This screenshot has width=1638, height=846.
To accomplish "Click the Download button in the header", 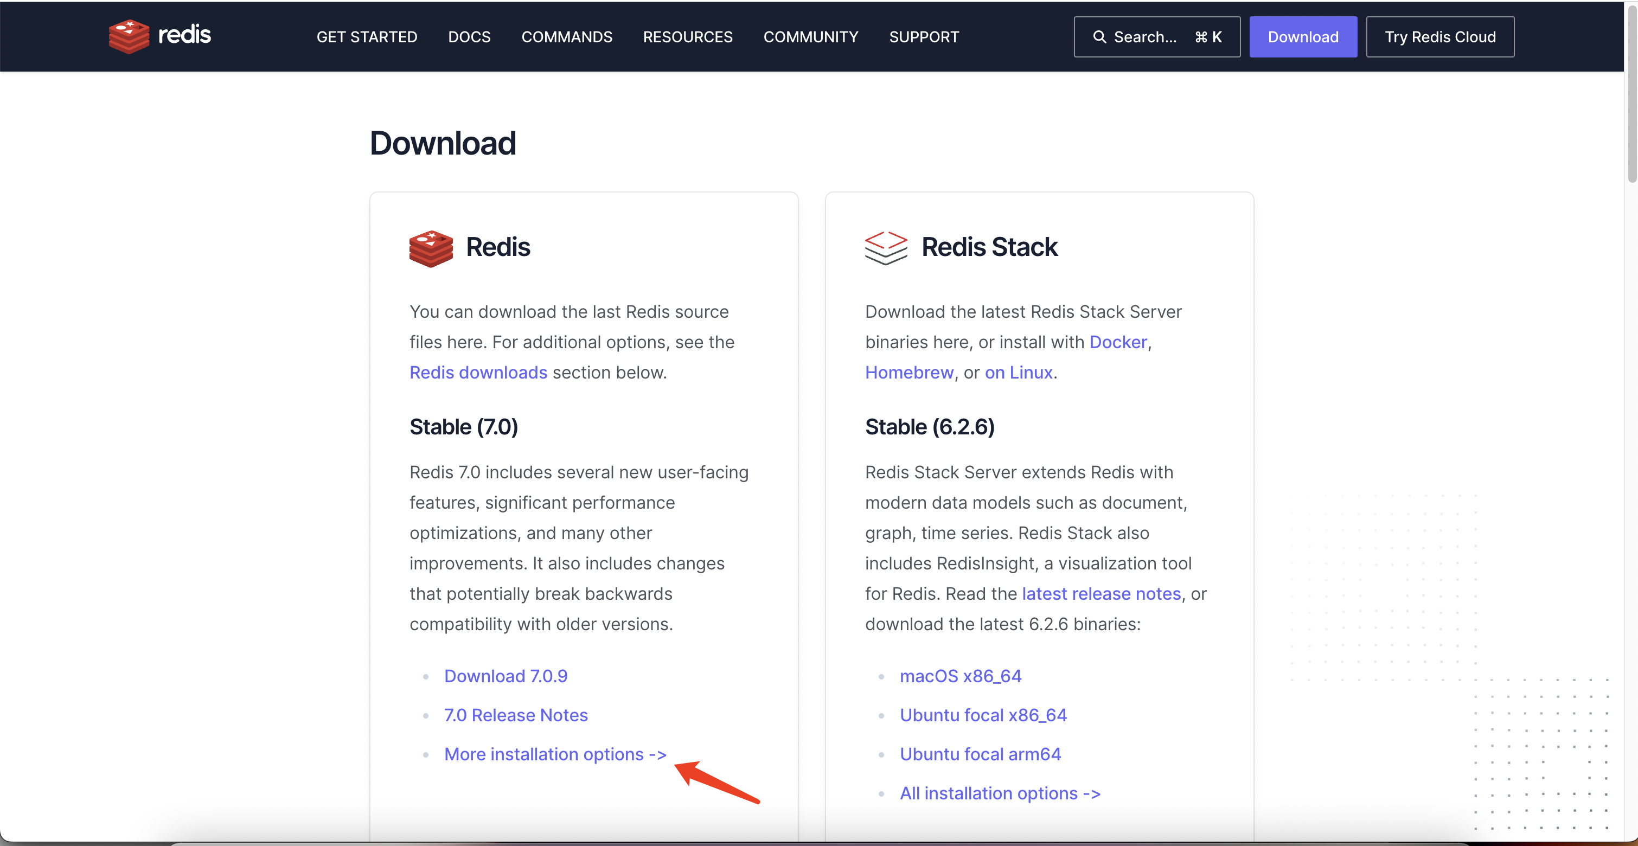I will coord(1302,36).
